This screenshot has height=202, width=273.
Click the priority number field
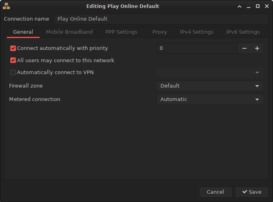[197, 48]
